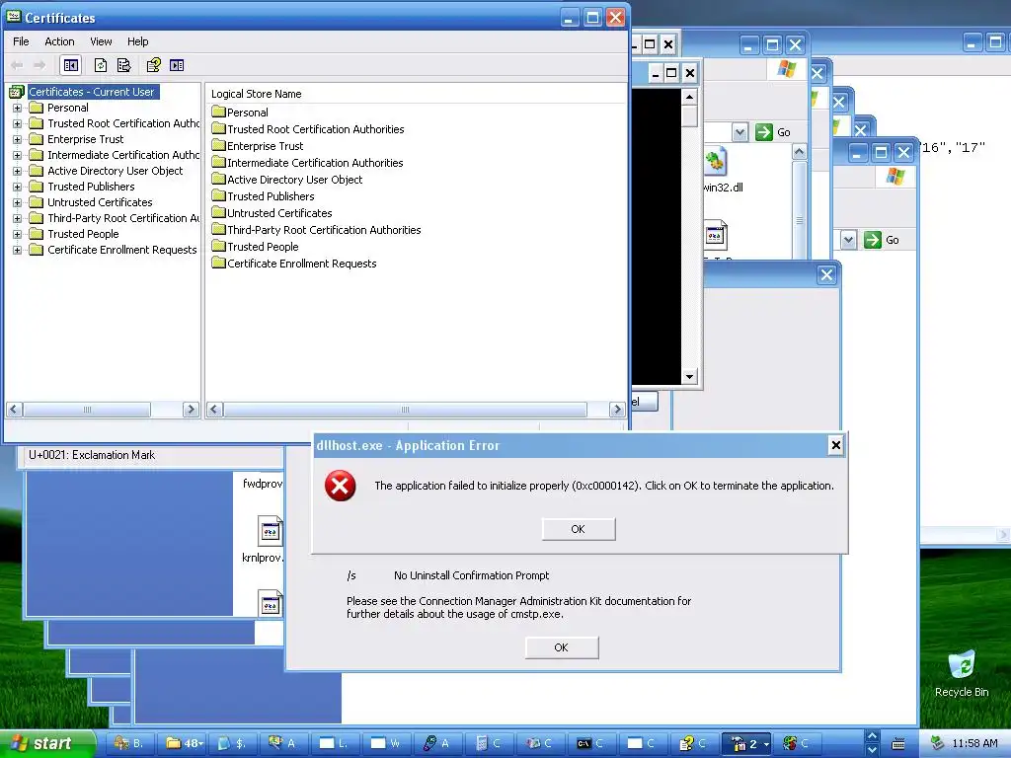Select the Personal folder icon in right pane
The height and width of the screenshot is (758, 1011).
click(x=218, y=112)
